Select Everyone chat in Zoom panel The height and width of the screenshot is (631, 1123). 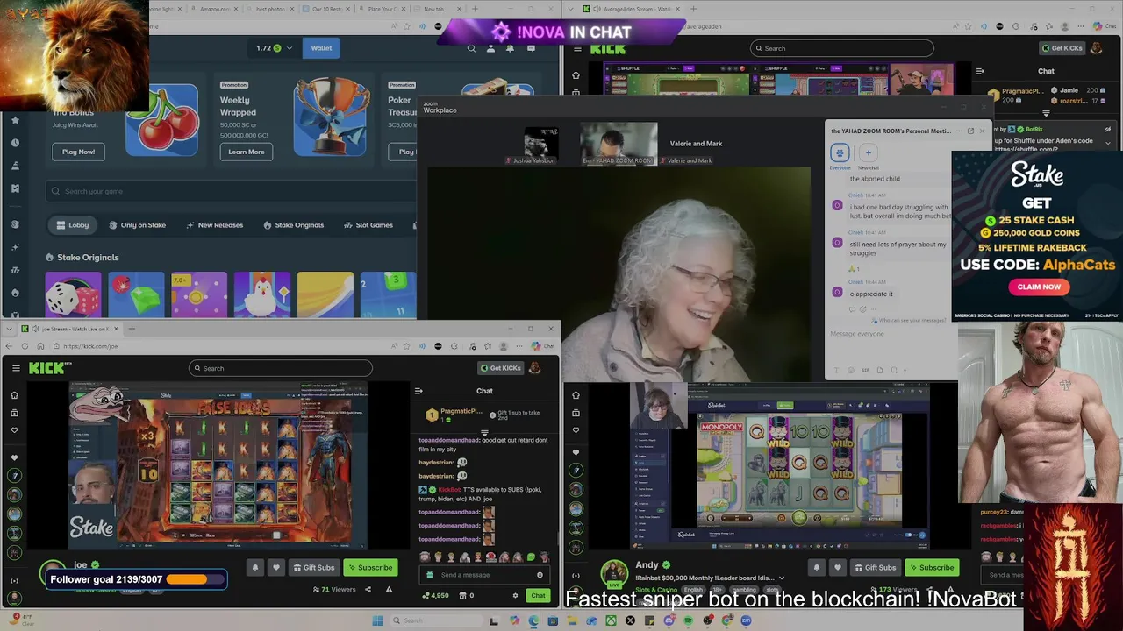(840, 154)
